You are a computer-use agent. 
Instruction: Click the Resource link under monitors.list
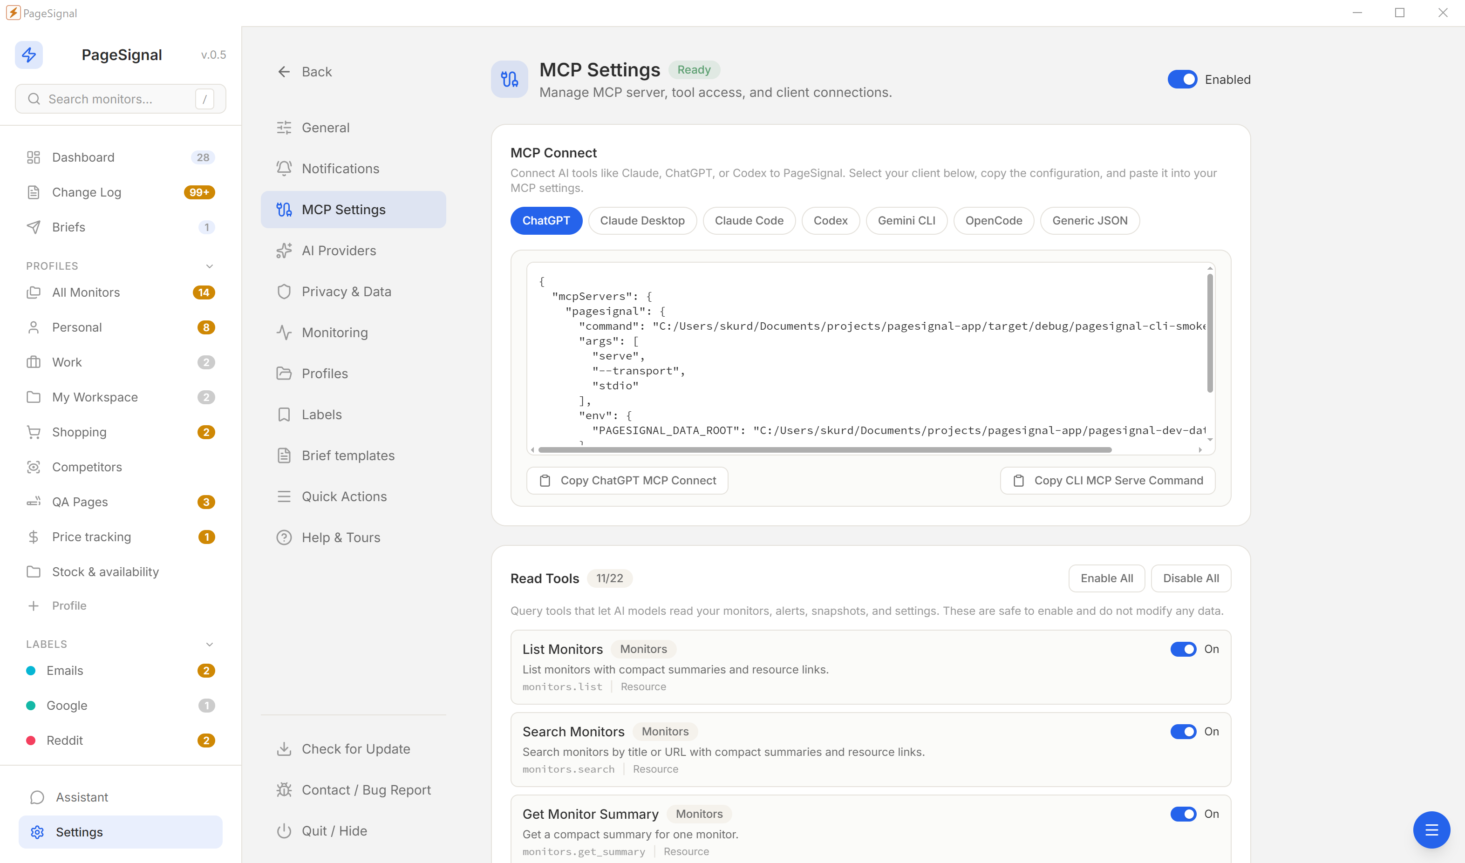[643, 686]
